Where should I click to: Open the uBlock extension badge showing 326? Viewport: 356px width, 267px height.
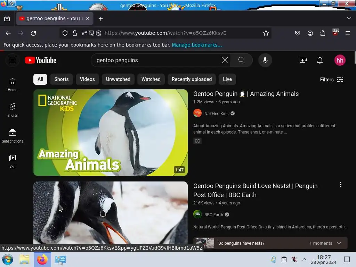335,32
